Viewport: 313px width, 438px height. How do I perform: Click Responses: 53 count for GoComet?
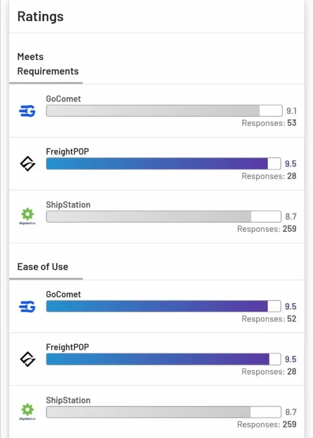coord(269,123)
